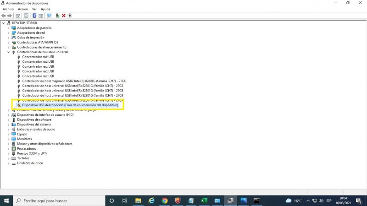
Task: Click the Cortana circle taskbar icon
Action: (111, 201)
